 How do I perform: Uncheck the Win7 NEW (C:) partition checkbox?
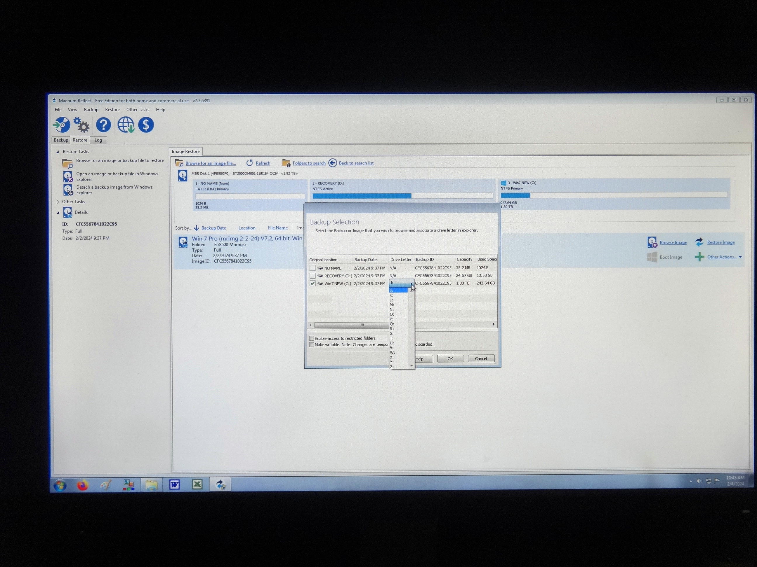coord(312,283)
